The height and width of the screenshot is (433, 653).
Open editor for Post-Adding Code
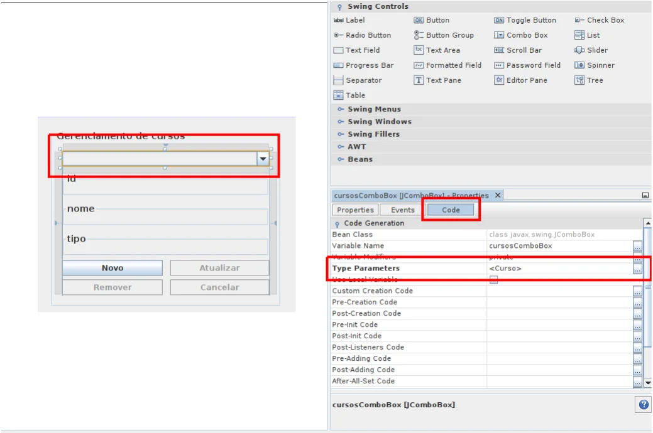(637, 370)
